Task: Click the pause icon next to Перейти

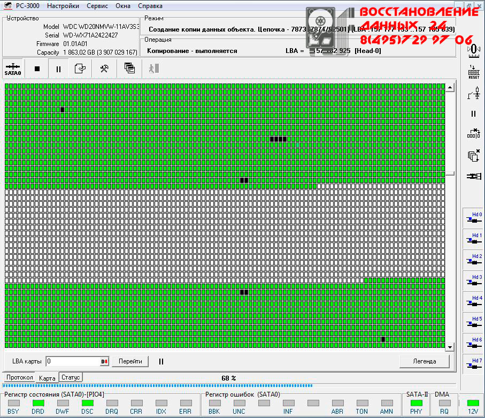Action: pos(161,362)
